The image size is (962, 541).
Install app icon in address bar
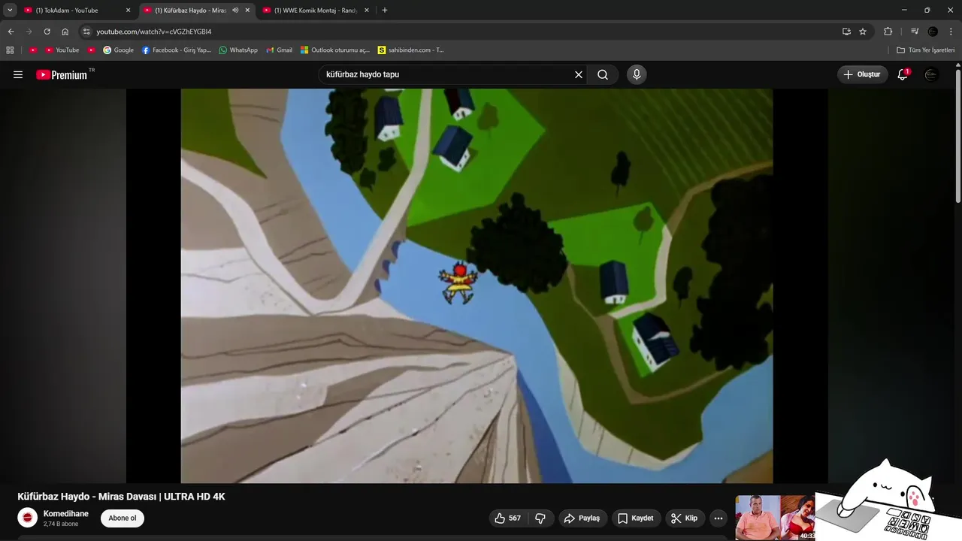tap(846, 32)
